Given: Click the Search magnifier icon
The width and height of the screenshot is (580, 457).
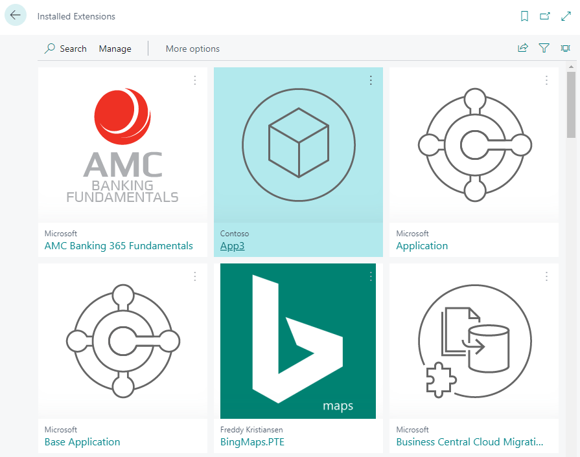Looking at the screenshot, I should pyautogui.click(x=49, y=49).
